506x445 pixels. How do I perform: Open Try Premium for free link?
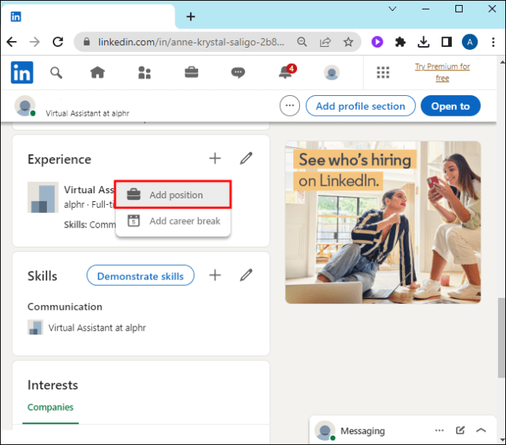pyautogui.click(x=442, y=72)
